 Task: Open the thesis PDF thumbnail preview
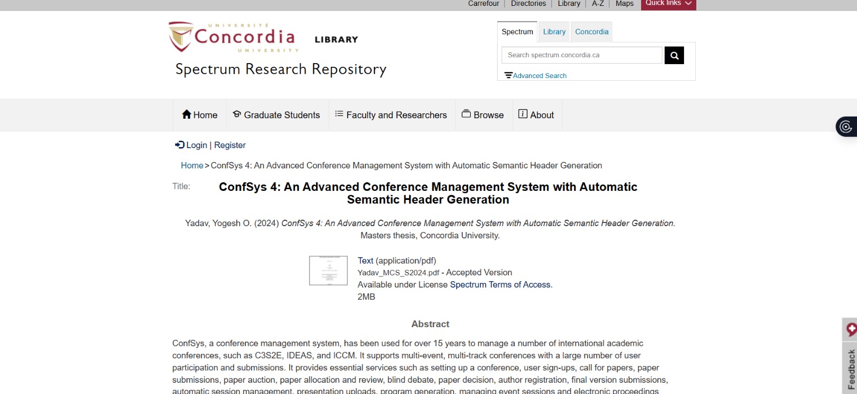(328, 271)
